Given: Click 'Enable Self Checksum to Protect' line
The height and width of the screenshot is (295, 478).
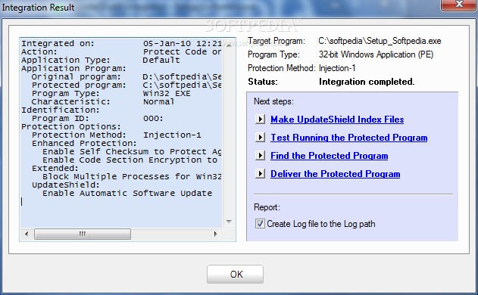Looking at the screenshot, I should [132, 151].
